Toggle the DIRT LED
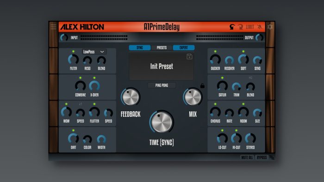 (73, 130)
